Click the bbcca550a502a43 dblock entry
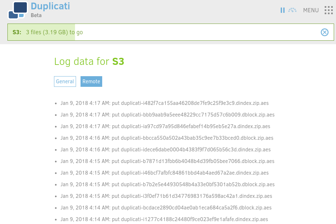The height and width of the screenshot is (224, 336). click(x=167, y=138)
